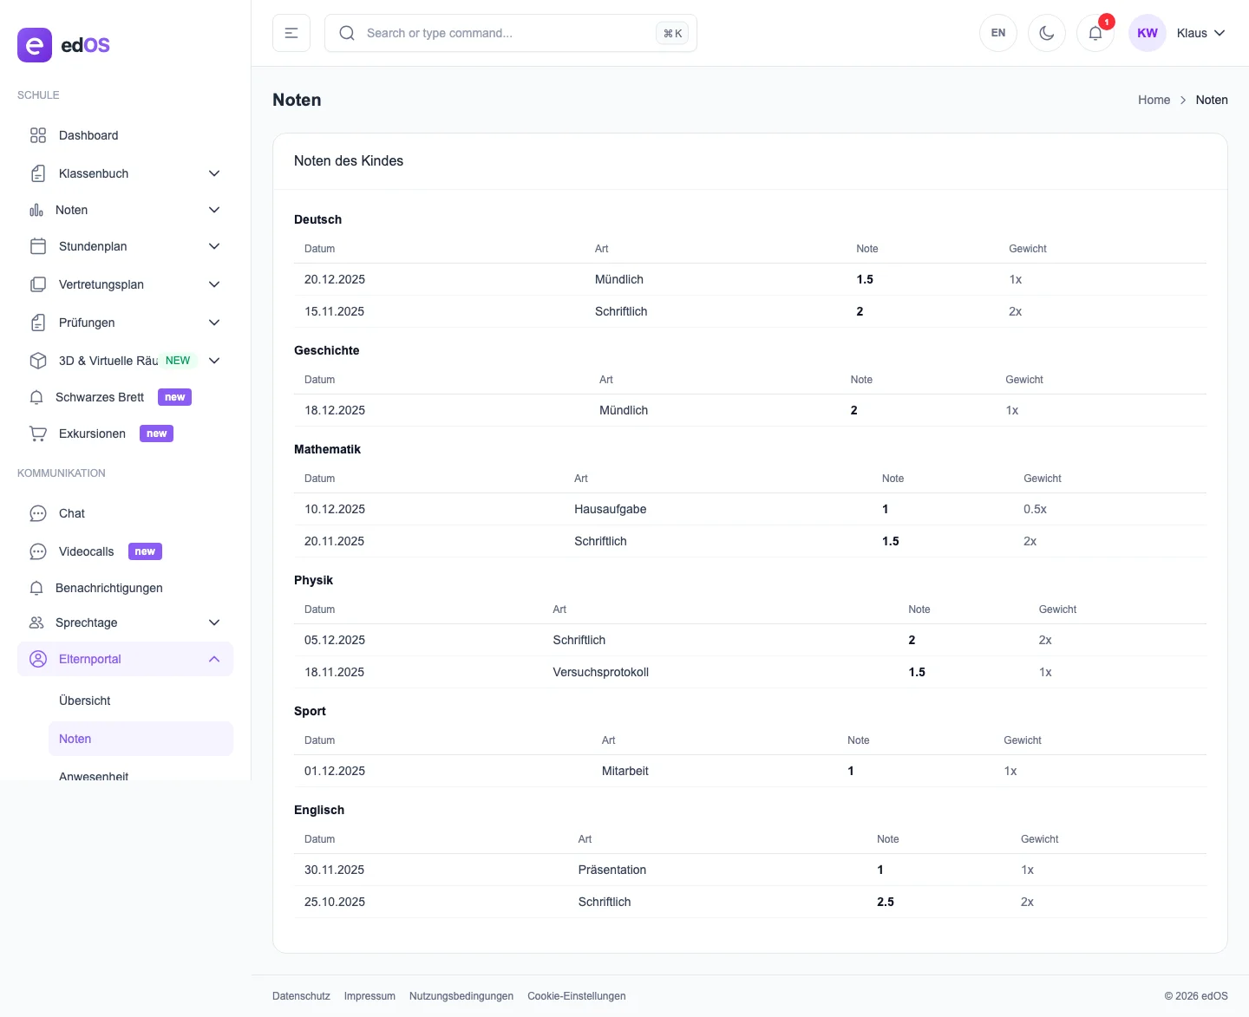Image resolution: width=1249 pixels, height=1017 pixels.
Task: Collapse the Elternportal section
Action: [214, 659]
